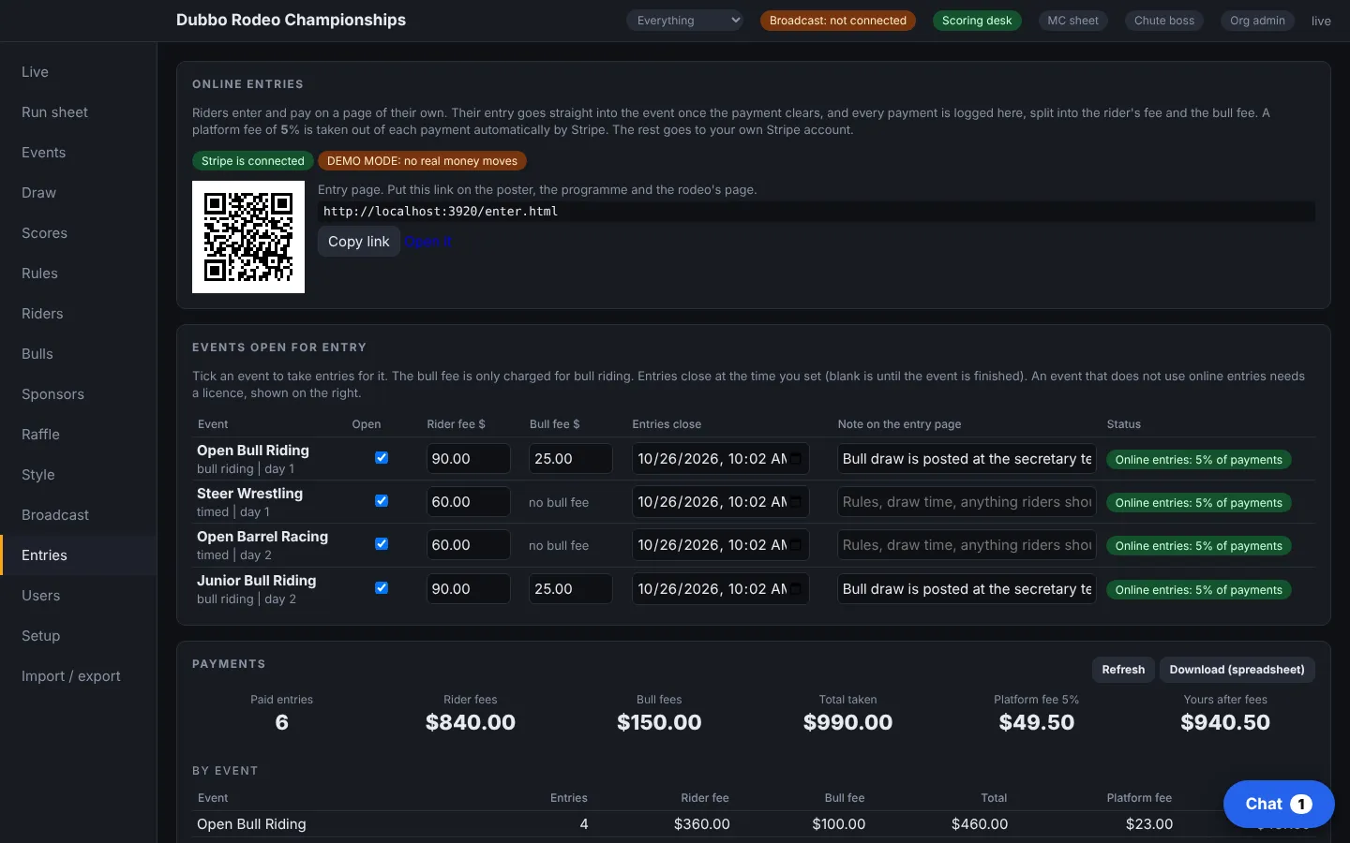1350x843 pixels.
Task: Click the entry page QR code
Action: coord(248,237)
